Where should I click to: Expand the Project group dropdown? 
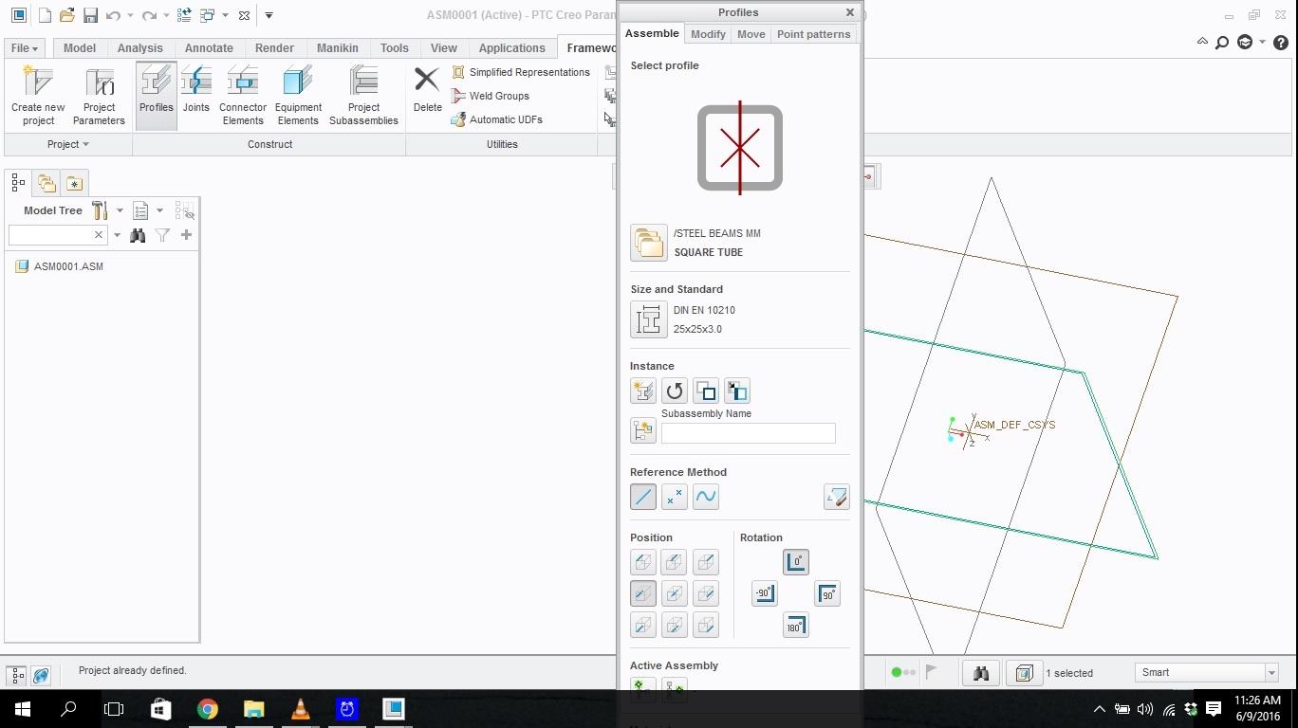pyautogui.click(x=68, y=144)
